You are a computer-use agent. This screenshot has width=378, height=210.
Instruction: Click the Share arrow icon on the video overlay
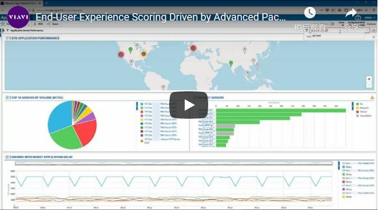tap(351, 13)
